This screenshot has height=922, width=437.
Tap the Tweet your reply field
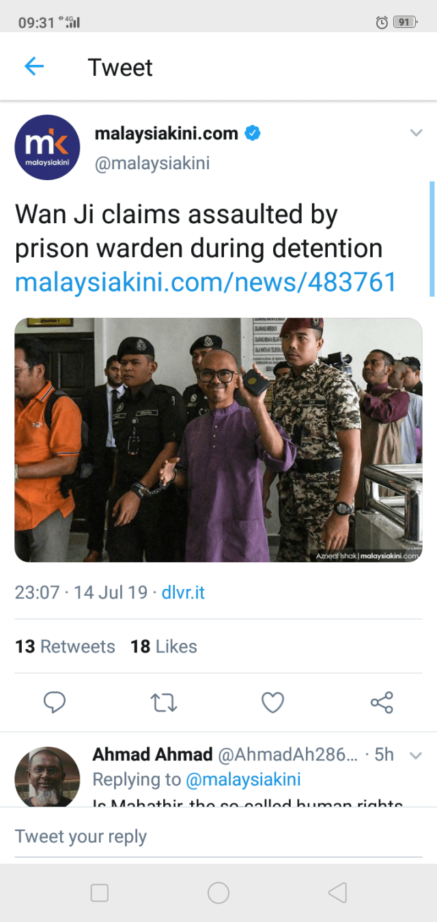[218, 836]
